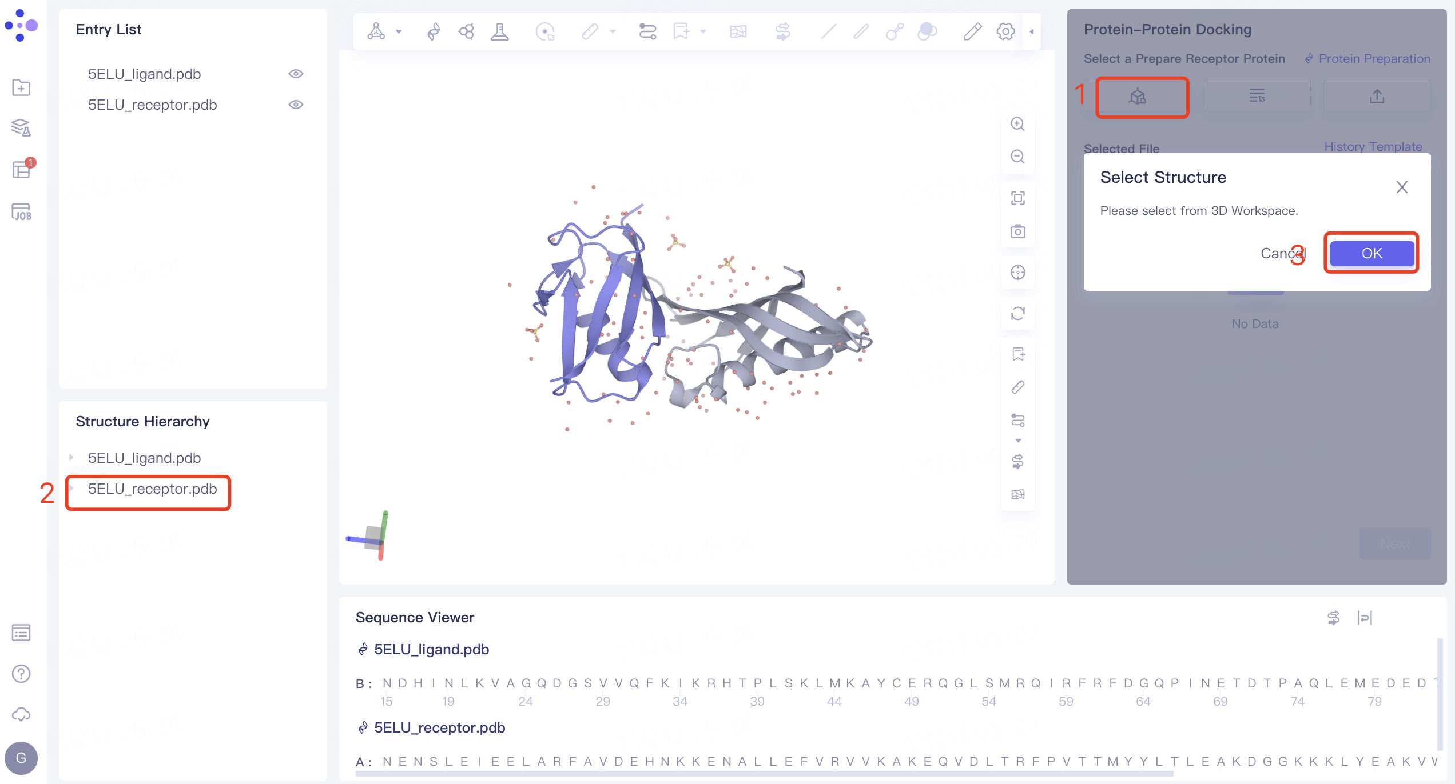The width and height of the screenshot is (1455, 784).
Task: Confirm structure selection with OK
Action: pos(1371,253)
